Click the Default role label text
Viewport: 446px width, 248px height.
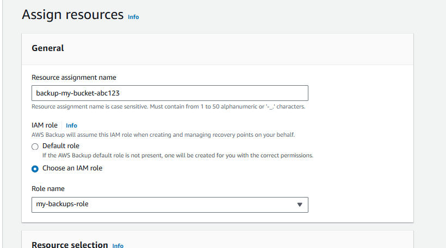pyautogui.click(x=61, y=146)
